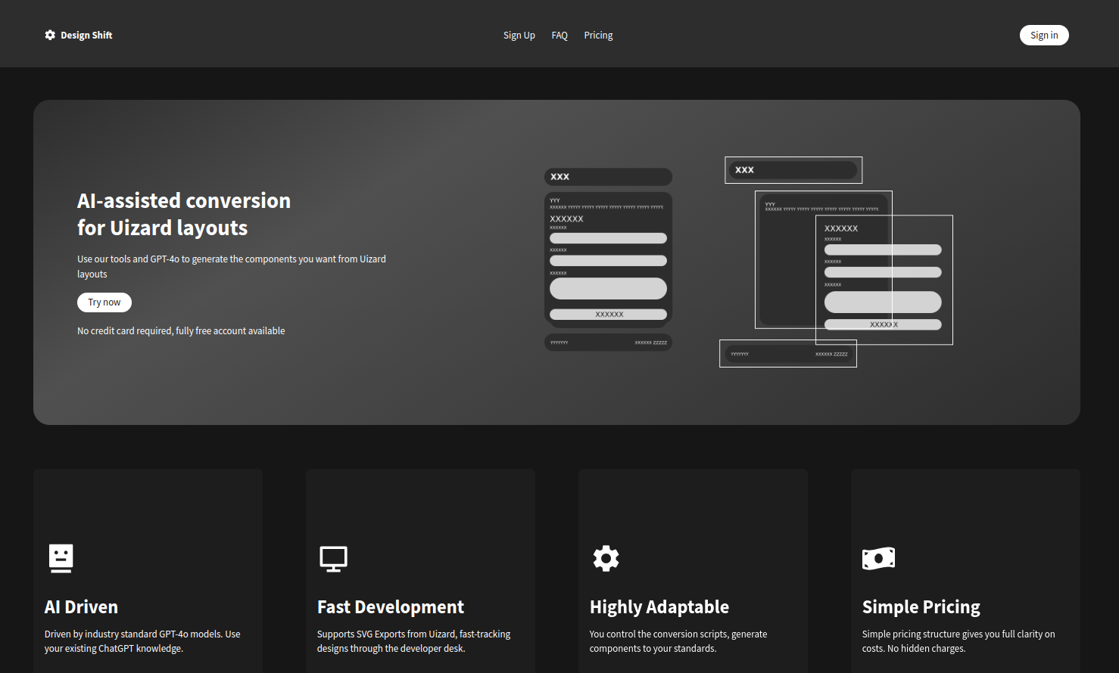Click the gray progress-style bar in mockup

tap(608, 237)
